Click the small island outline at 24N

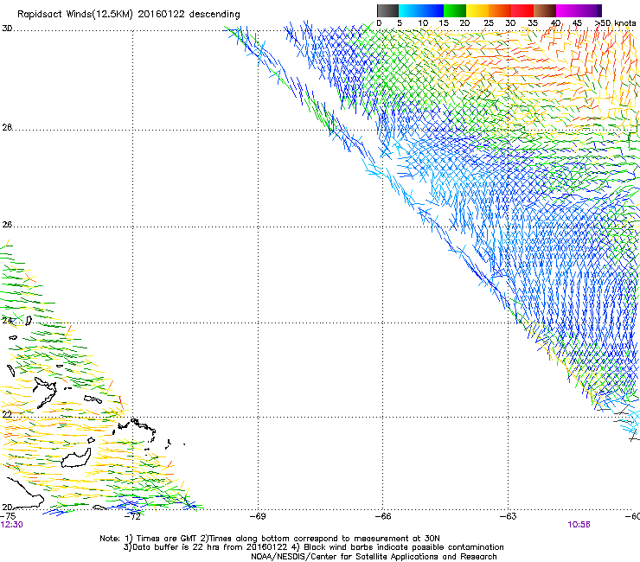pos(29,321)
